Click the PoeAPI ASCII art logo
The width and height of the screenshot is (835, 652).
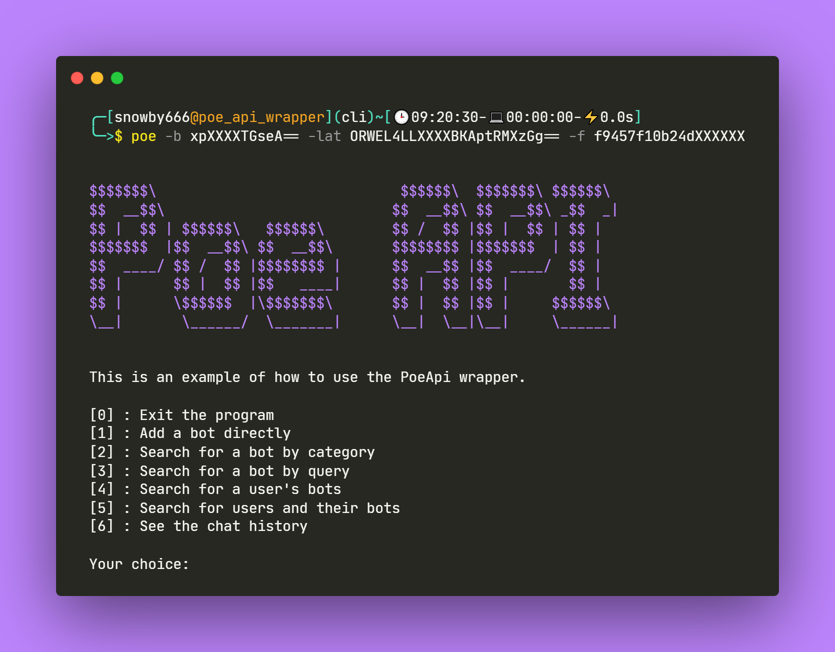tap(350, 255)
